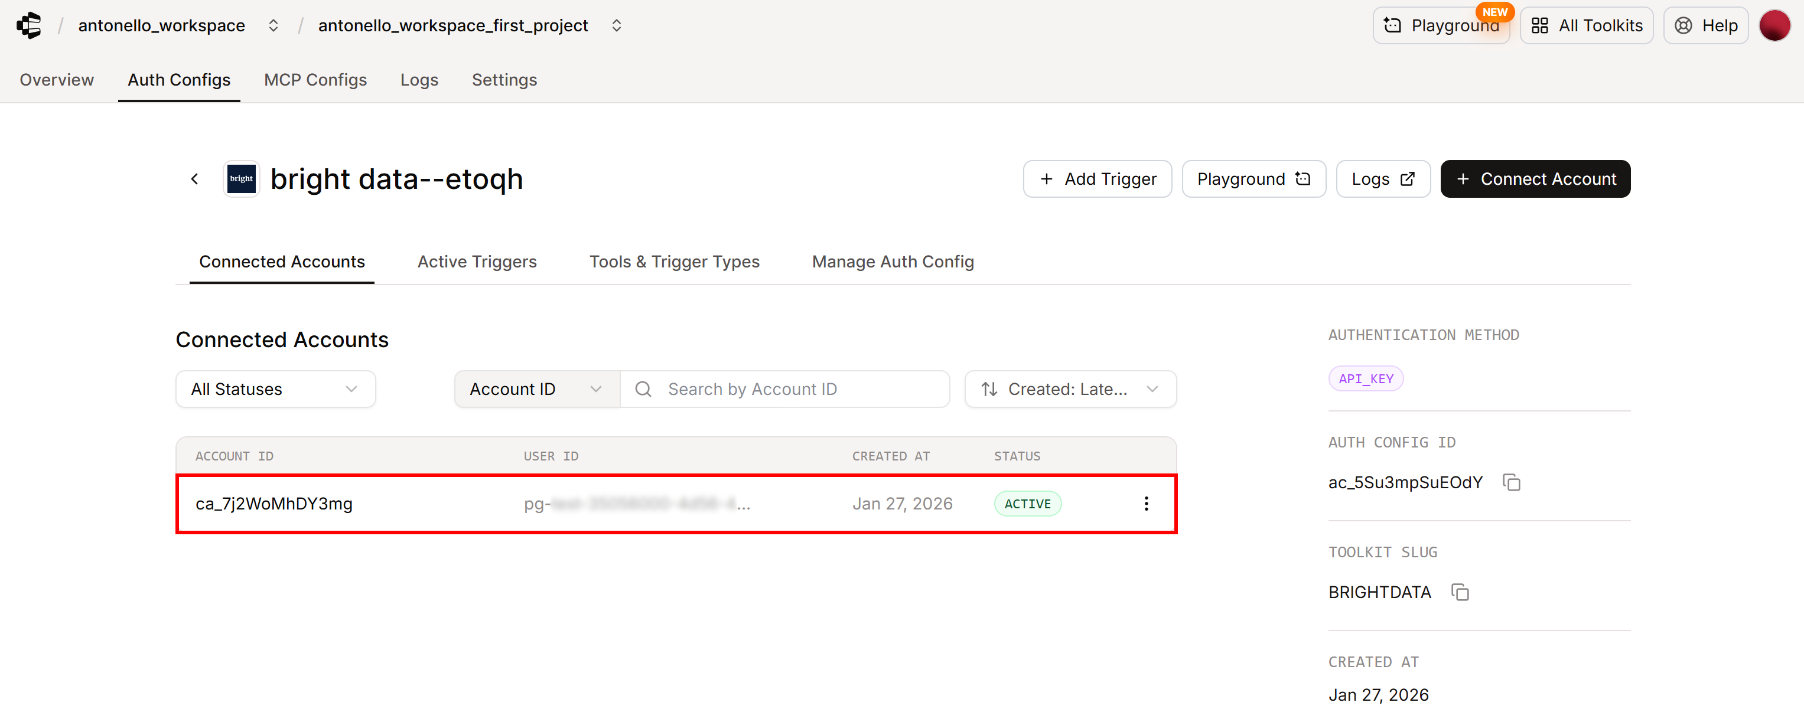Click the Add Trigger button
1804x722 pixels.
pyautogui.click(x=1097, y=178)
